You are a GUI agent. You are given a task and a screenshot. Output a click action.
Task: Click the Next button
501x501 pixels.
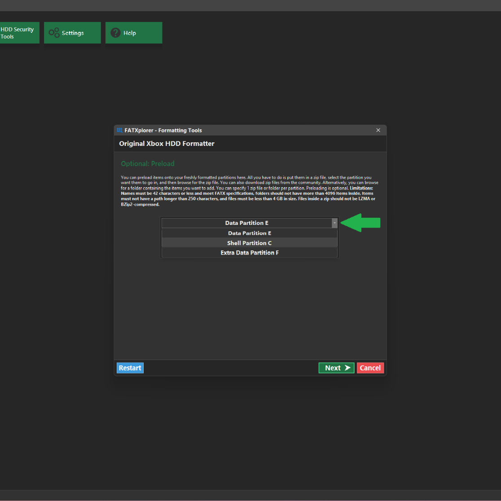336,368
